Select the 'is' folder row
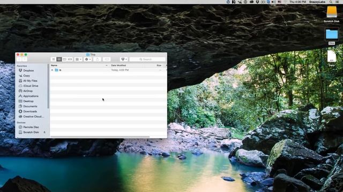This screenshot has width=343, height=192. pyautogui.click(x=108, y=70)
